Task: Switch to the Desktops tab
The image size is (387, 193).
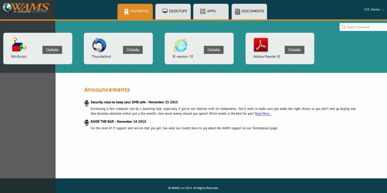Action: click(x=173, y=12)
